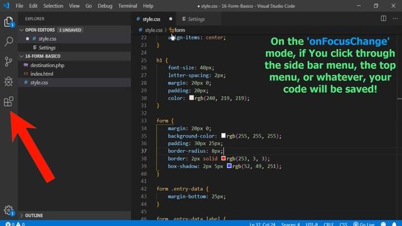The width and height of the screenshot is (402, 226).
Task: Open the Source Control view
Action: [x=8, y=62]
